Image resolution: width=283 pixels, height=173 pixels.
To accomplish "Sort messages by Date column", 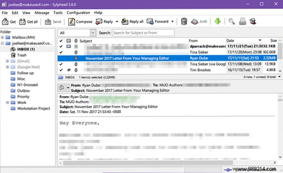I will 244,41.
